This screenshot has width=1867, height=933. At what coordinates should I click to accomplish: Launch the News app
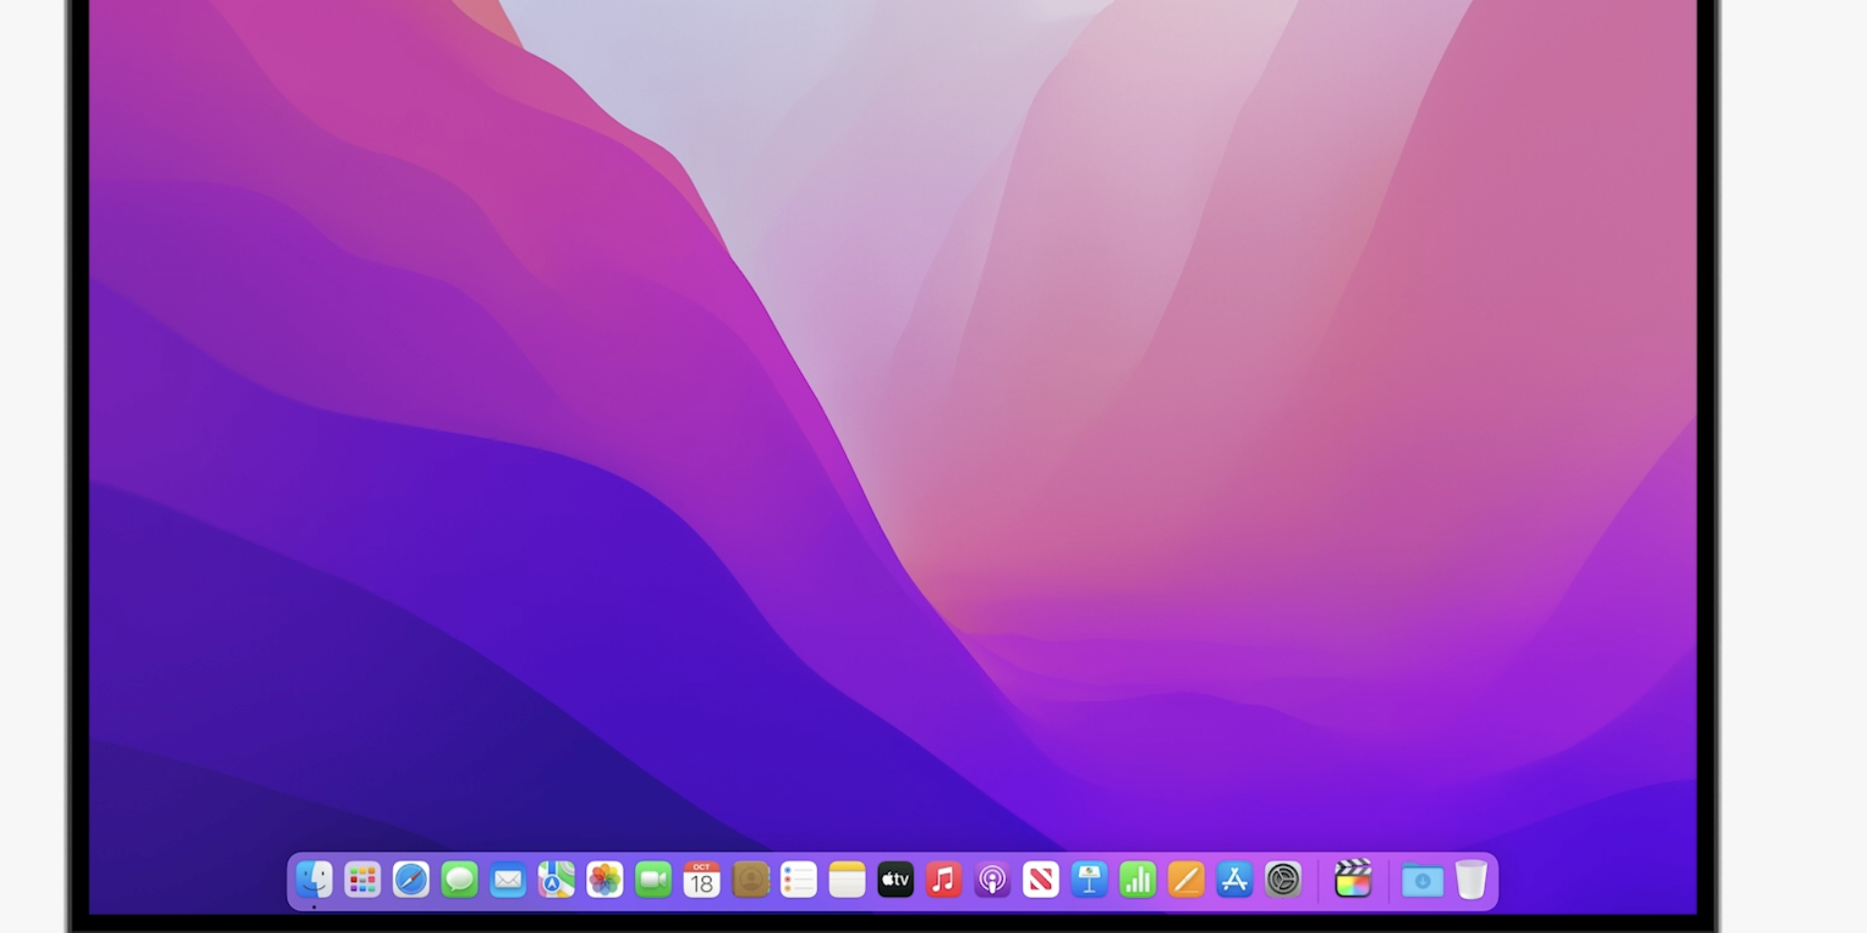click(x=1041, y=879)
